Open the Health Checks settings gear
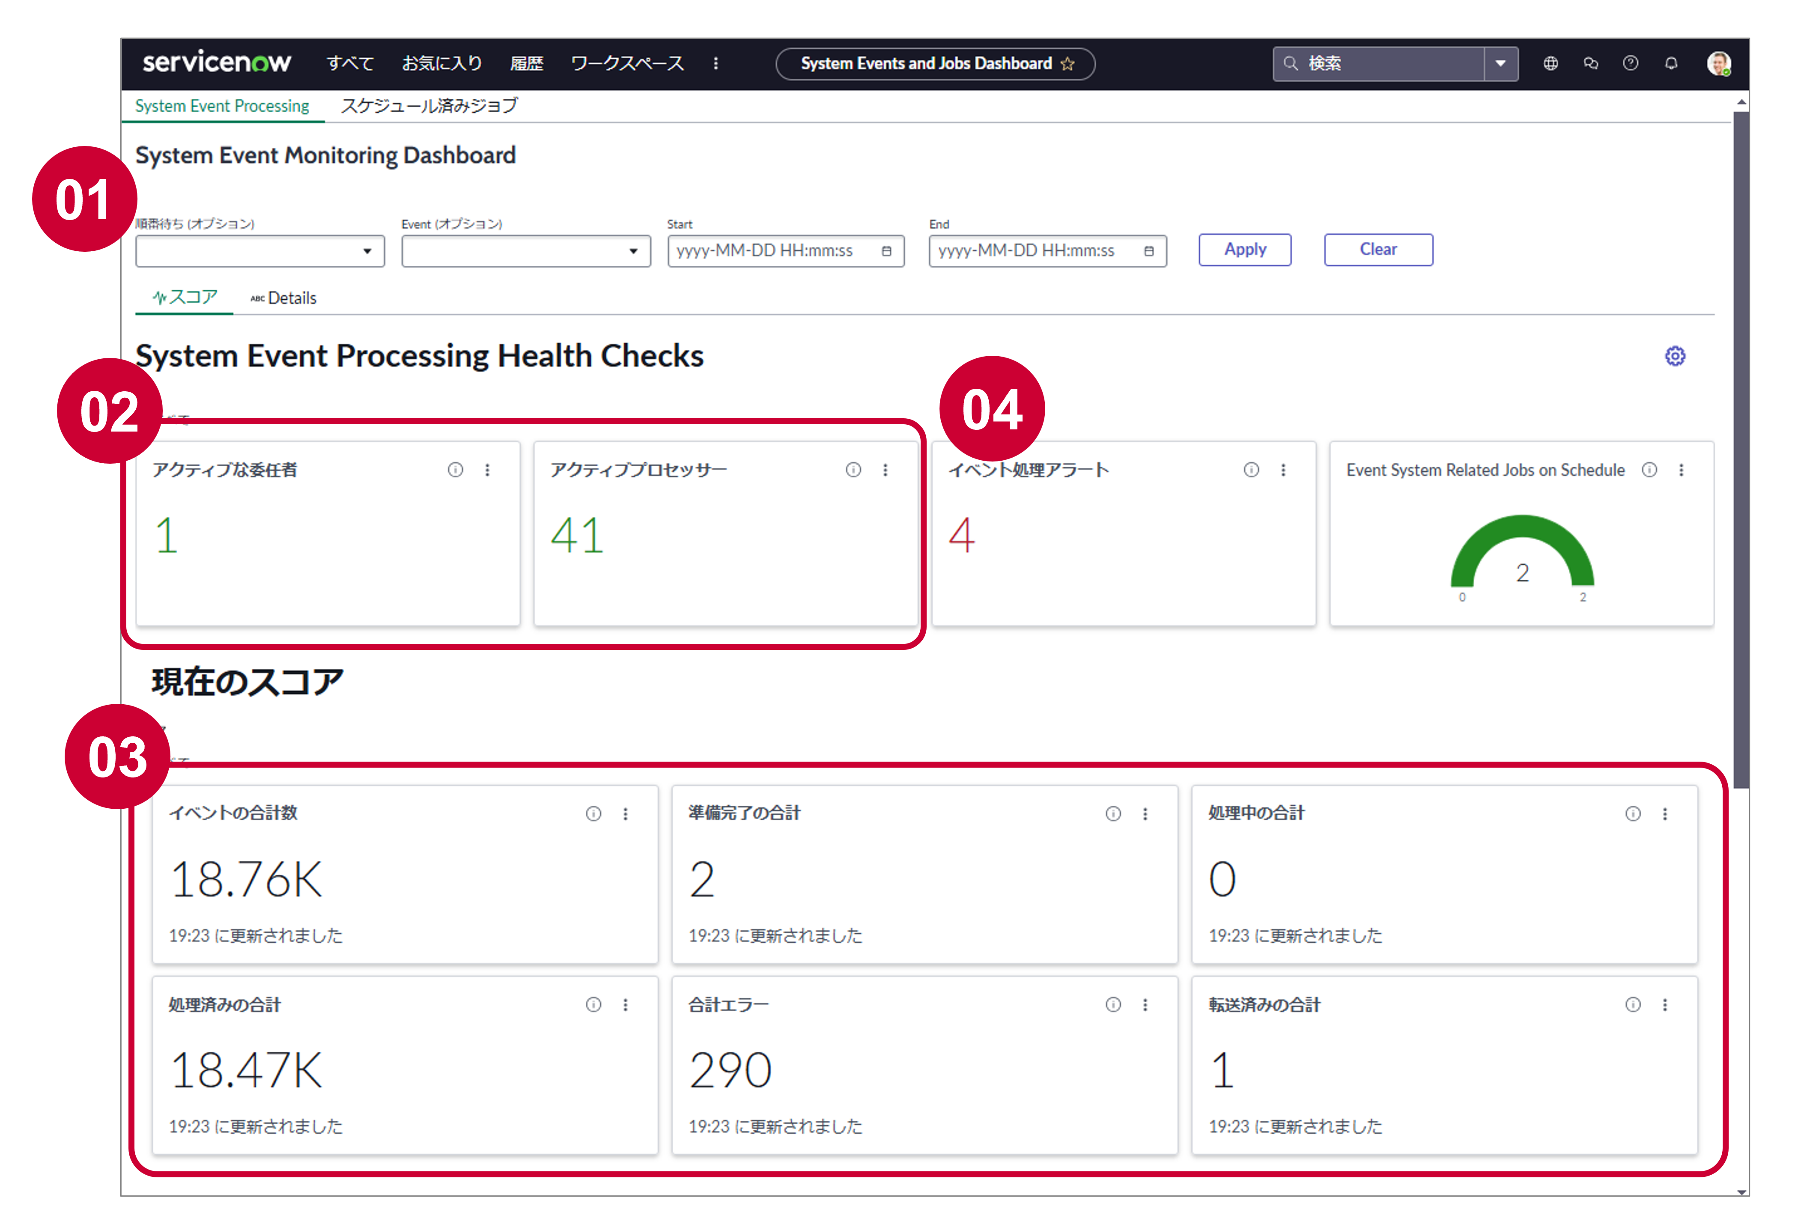Screen dimensions: 1807x1224 [1675, 356]
